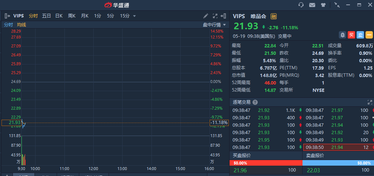Collapse the right quote panel icon
This screenshot has width=374, height=176.
pos(223,16)
